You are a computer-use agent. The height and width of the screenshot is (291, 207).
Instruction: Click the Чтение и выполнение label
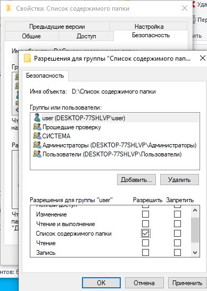[x=65, y=224]
